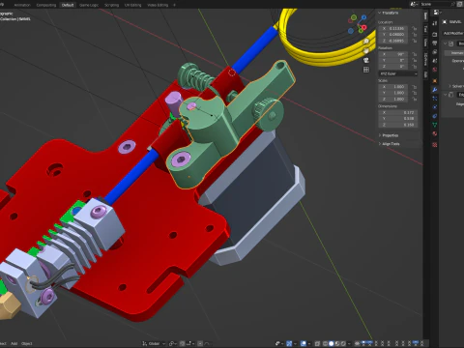Click the blue Z axis on navigation gizmo
Image resolution: width=464 pixels, height=348 pixels.
[x=363, y=17]
